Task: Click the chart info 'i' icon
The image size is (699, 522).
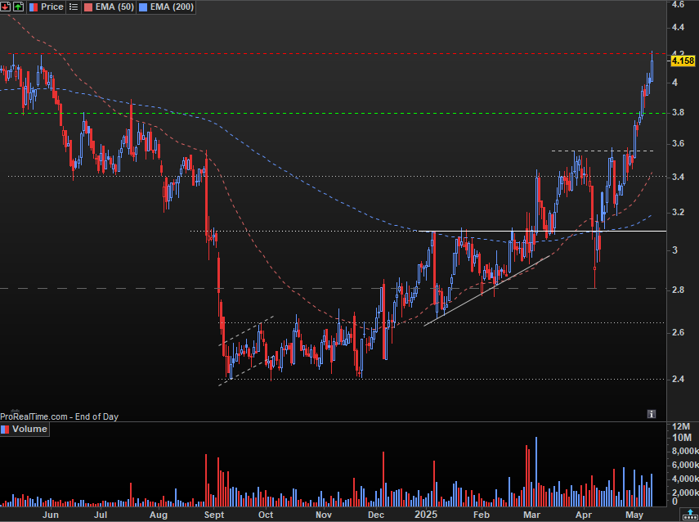Action: pos(652,414)
